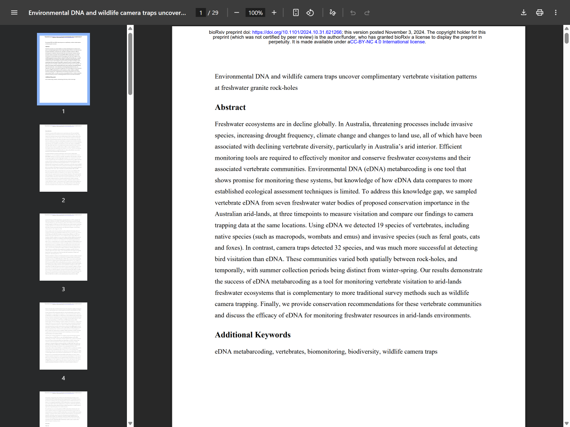
Task: Select page 1 thumbnail
Action: tap(63, 69)
